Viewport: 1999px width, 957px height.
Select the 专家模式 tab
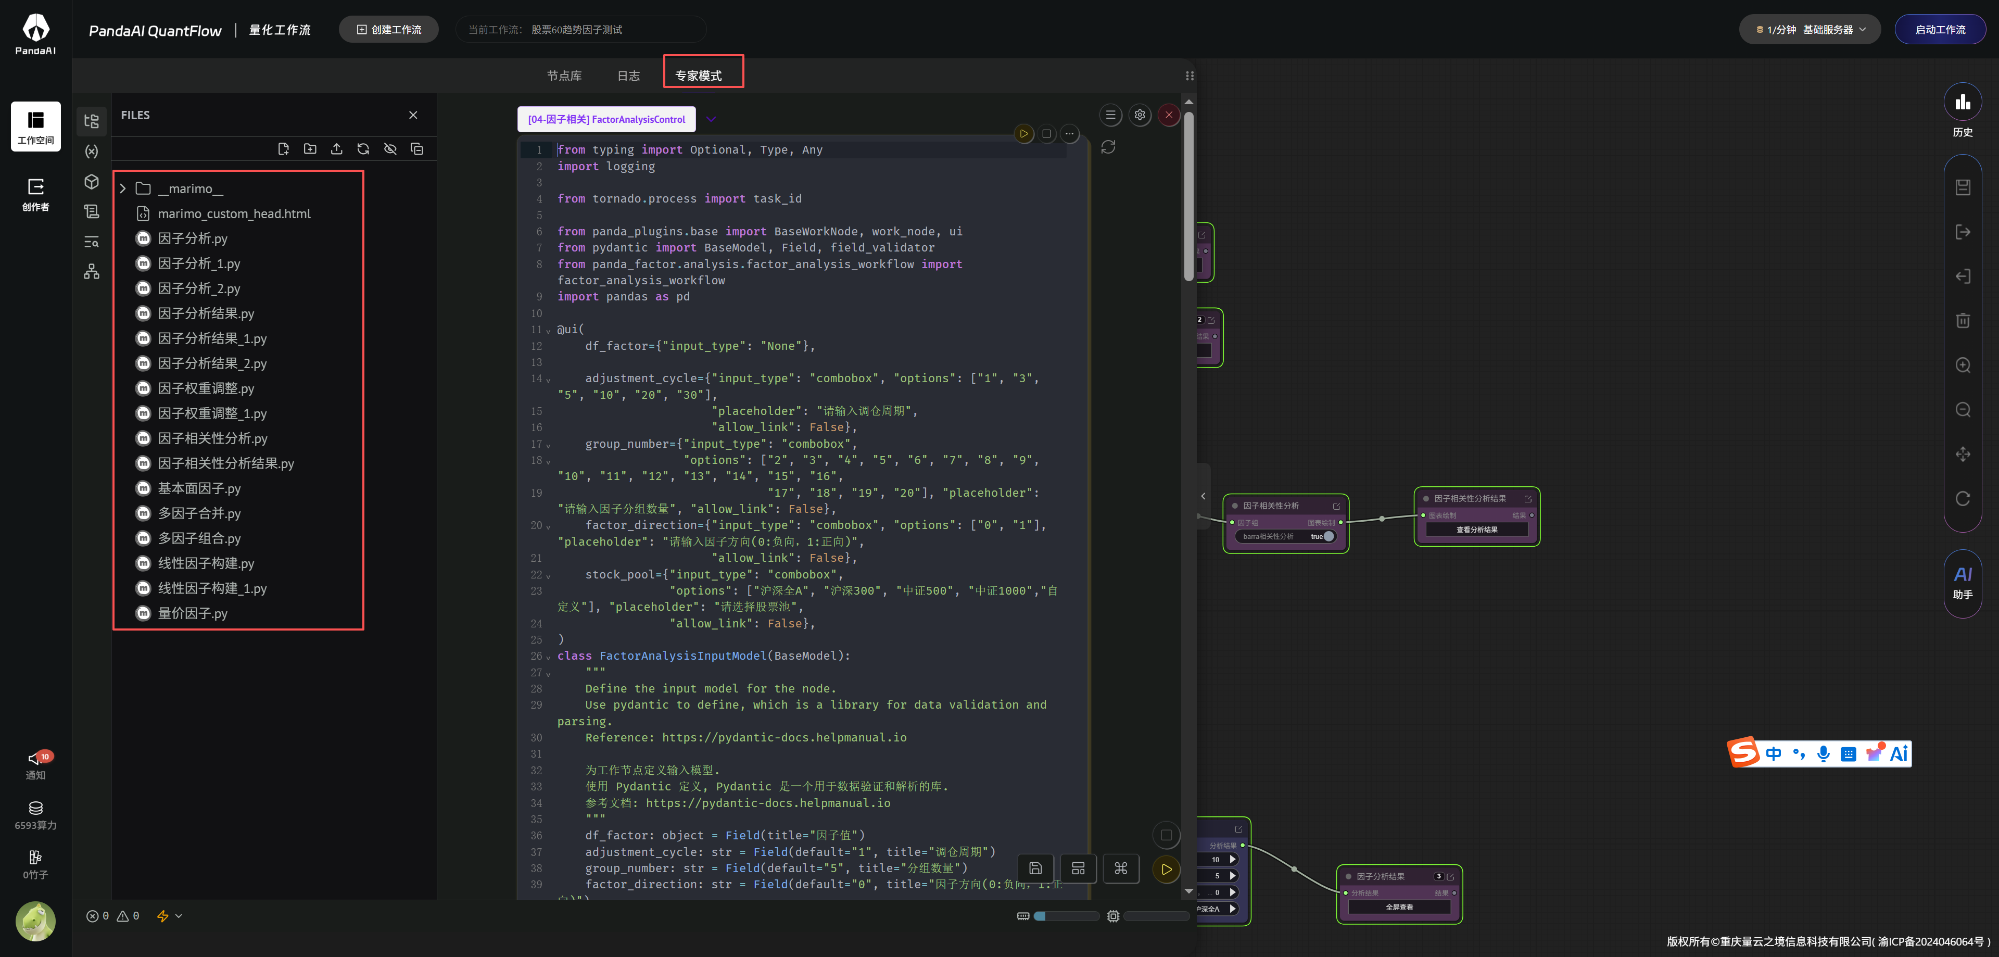point(699,75)
